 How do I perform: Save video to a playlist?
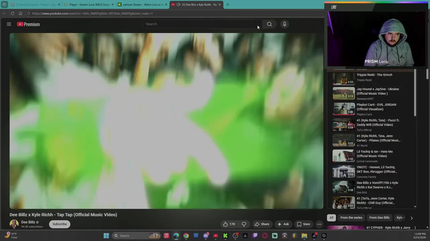coord(303,224)
